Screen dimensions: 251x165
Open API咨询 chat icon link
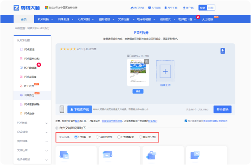154,8
